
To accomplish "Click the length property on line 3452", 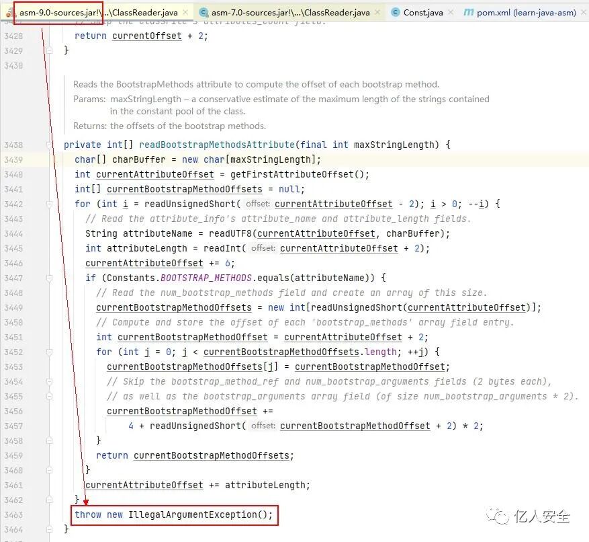I will [x=381, y=352].
